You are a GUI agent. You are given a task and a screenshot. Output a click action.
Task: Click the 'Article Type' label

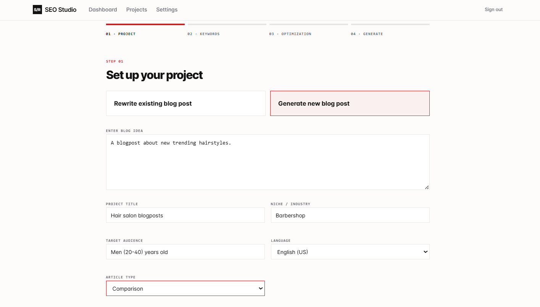point(121,277)
